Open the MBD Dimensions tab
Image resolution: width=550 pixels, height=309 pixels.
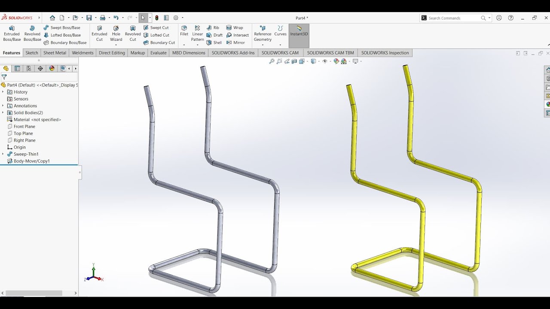(x=189, y=53)
